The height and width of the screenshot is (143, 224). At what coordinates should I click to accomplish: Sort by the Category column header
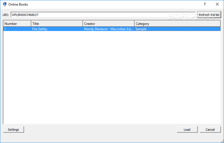click(x=177, y=23)
